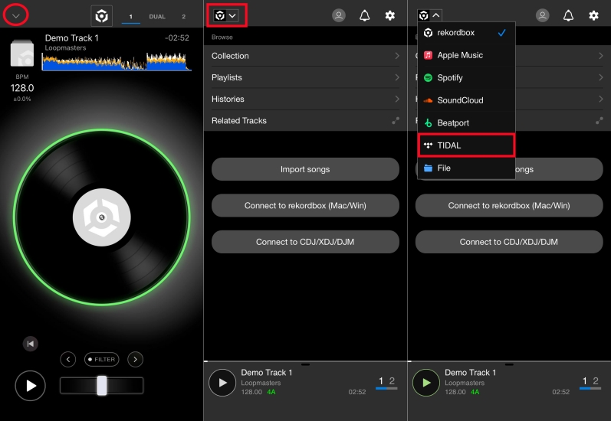Tap 4A key label, middle mini player
The width and height of the screenshot is (611, 421).
click(271, 392)
